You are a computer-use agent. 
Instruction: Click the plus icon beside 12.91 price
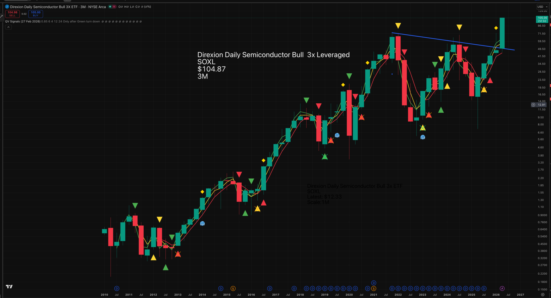[x=533, y=105]
